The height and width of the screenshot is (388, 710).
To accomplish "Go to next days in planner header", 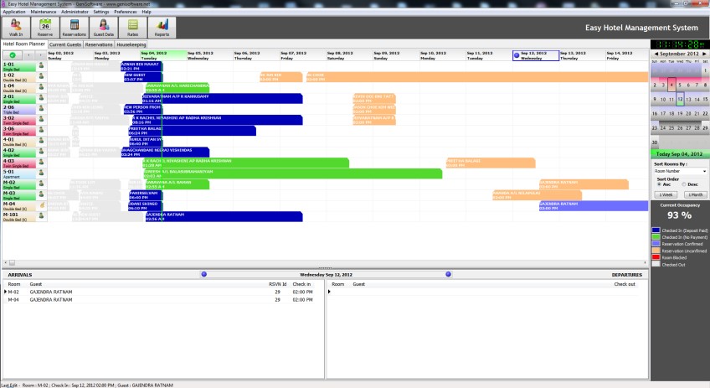I will click(41, 55).
